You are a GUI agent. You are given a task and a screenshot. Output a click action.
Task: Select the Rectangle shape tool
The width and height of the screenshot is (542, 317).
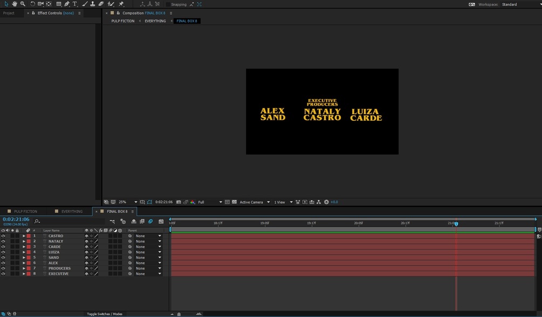[59, 4]
